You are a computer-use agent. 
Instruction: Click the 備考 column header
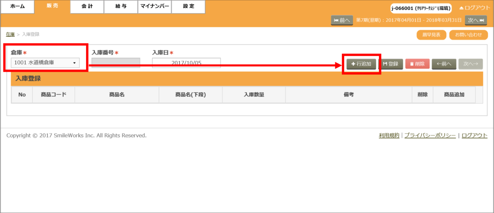(349, 94)
